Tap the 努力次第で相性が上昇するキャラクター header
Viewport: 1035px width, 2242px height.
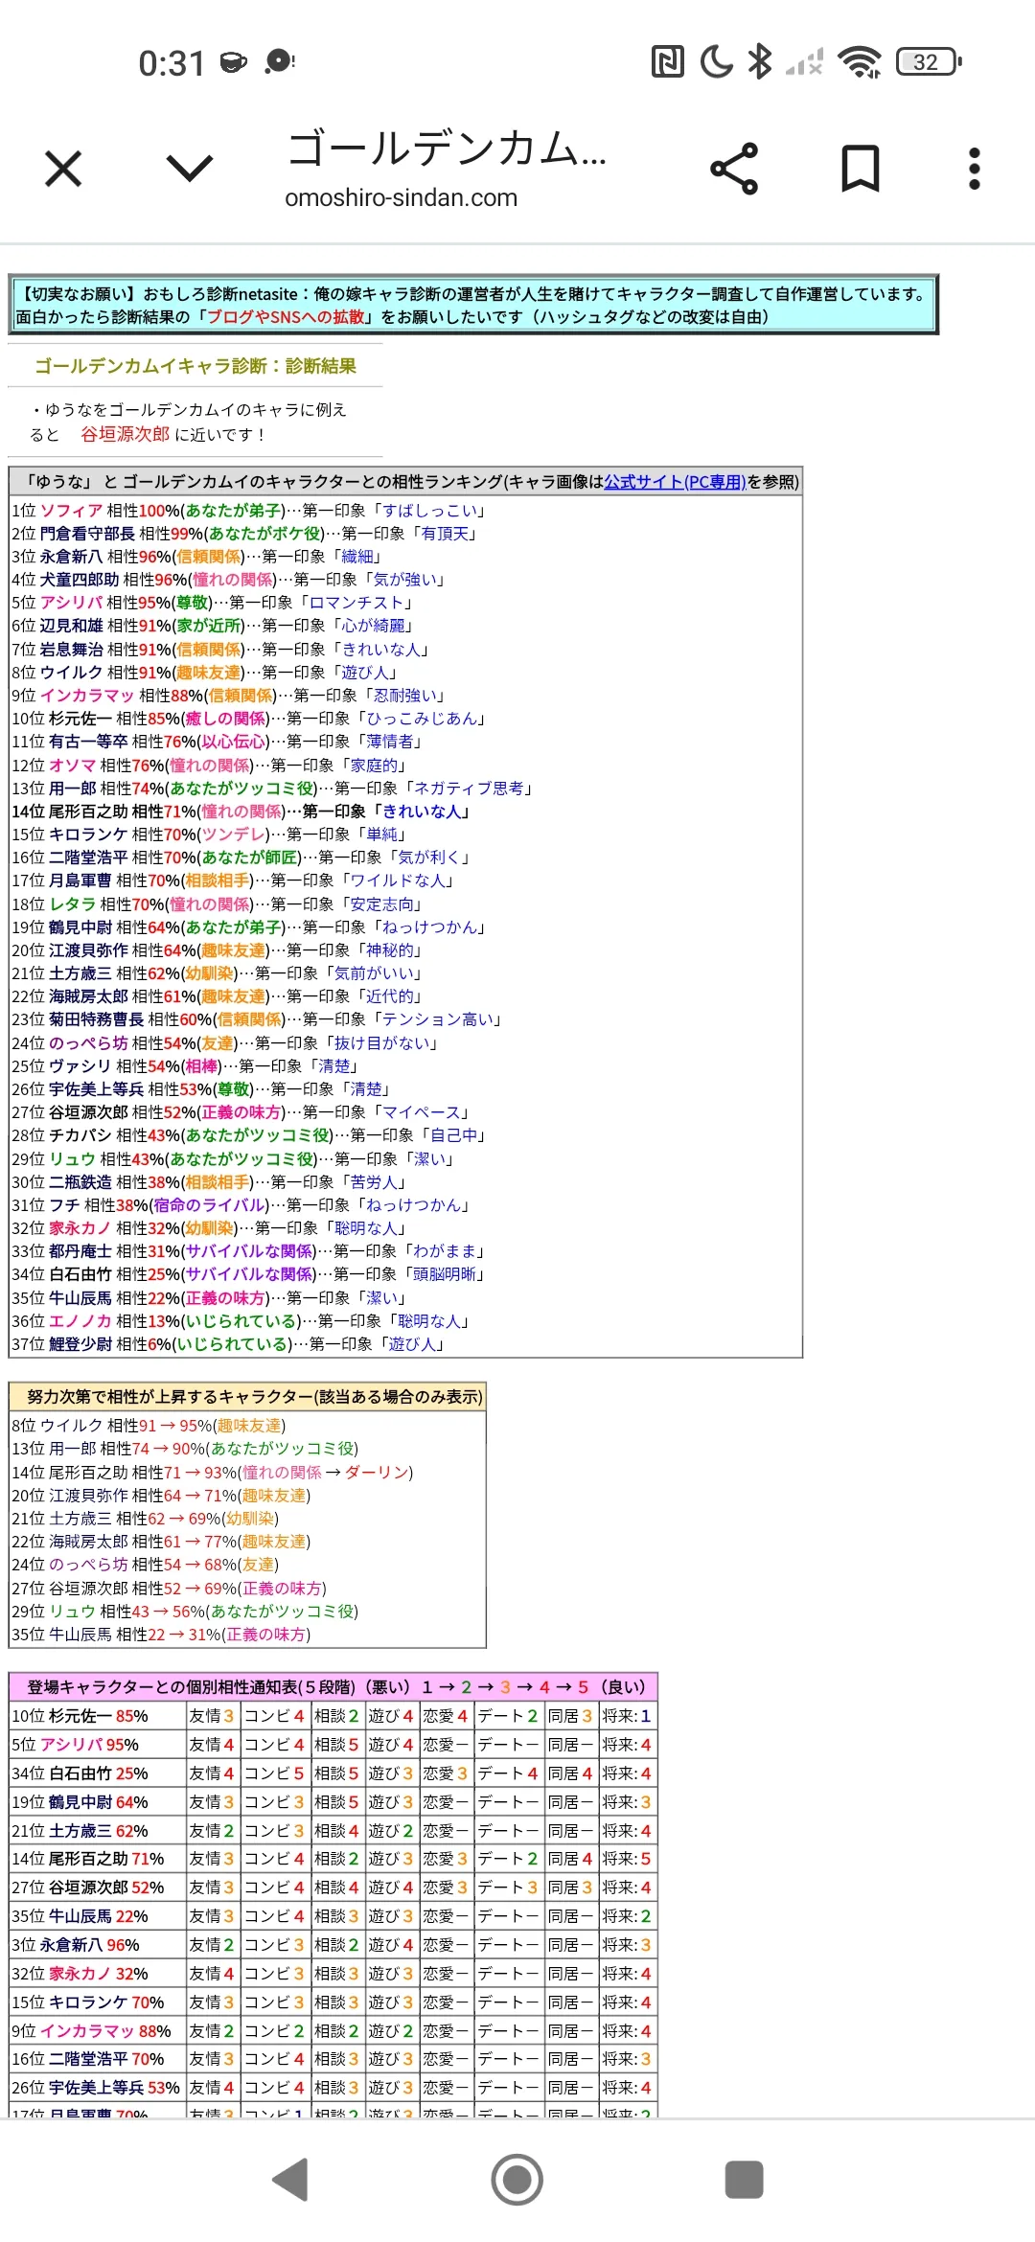[x=247, y=1397]
